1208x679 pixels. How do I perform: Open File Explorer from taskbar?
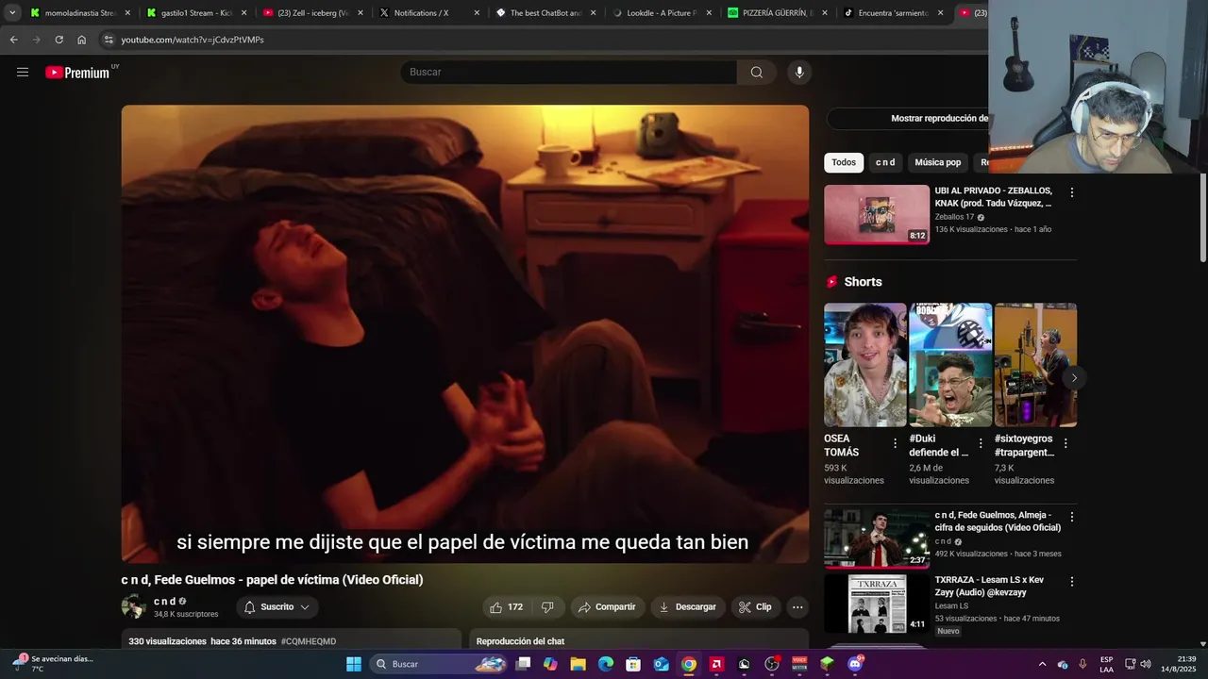click(578, 664)
